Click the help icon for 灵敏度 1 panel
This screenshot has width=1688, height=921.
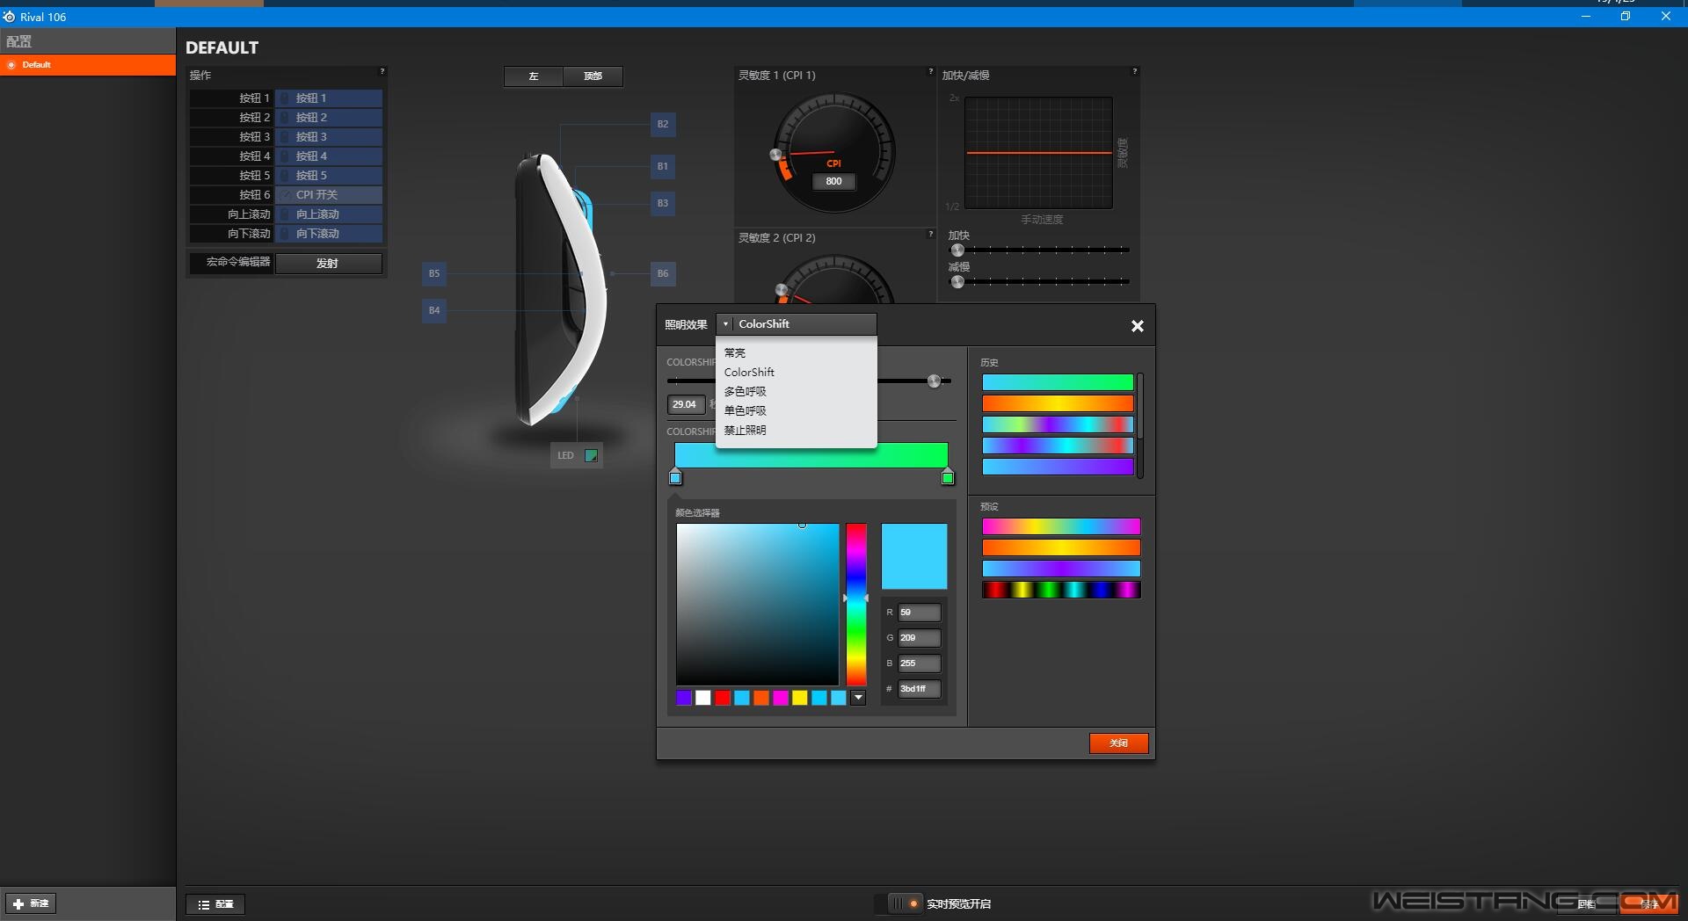[930, 71]
